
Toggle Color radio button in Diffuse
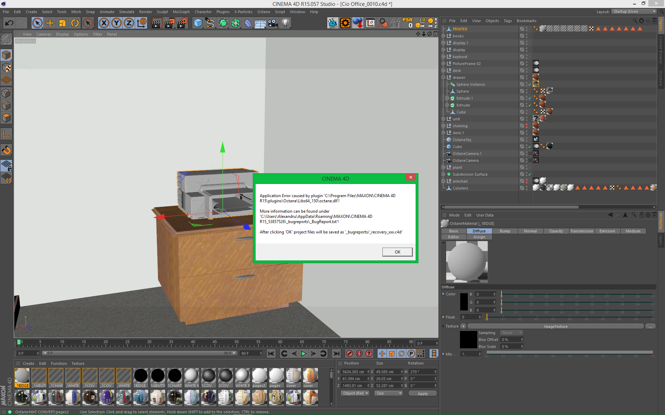click(443, 294)
